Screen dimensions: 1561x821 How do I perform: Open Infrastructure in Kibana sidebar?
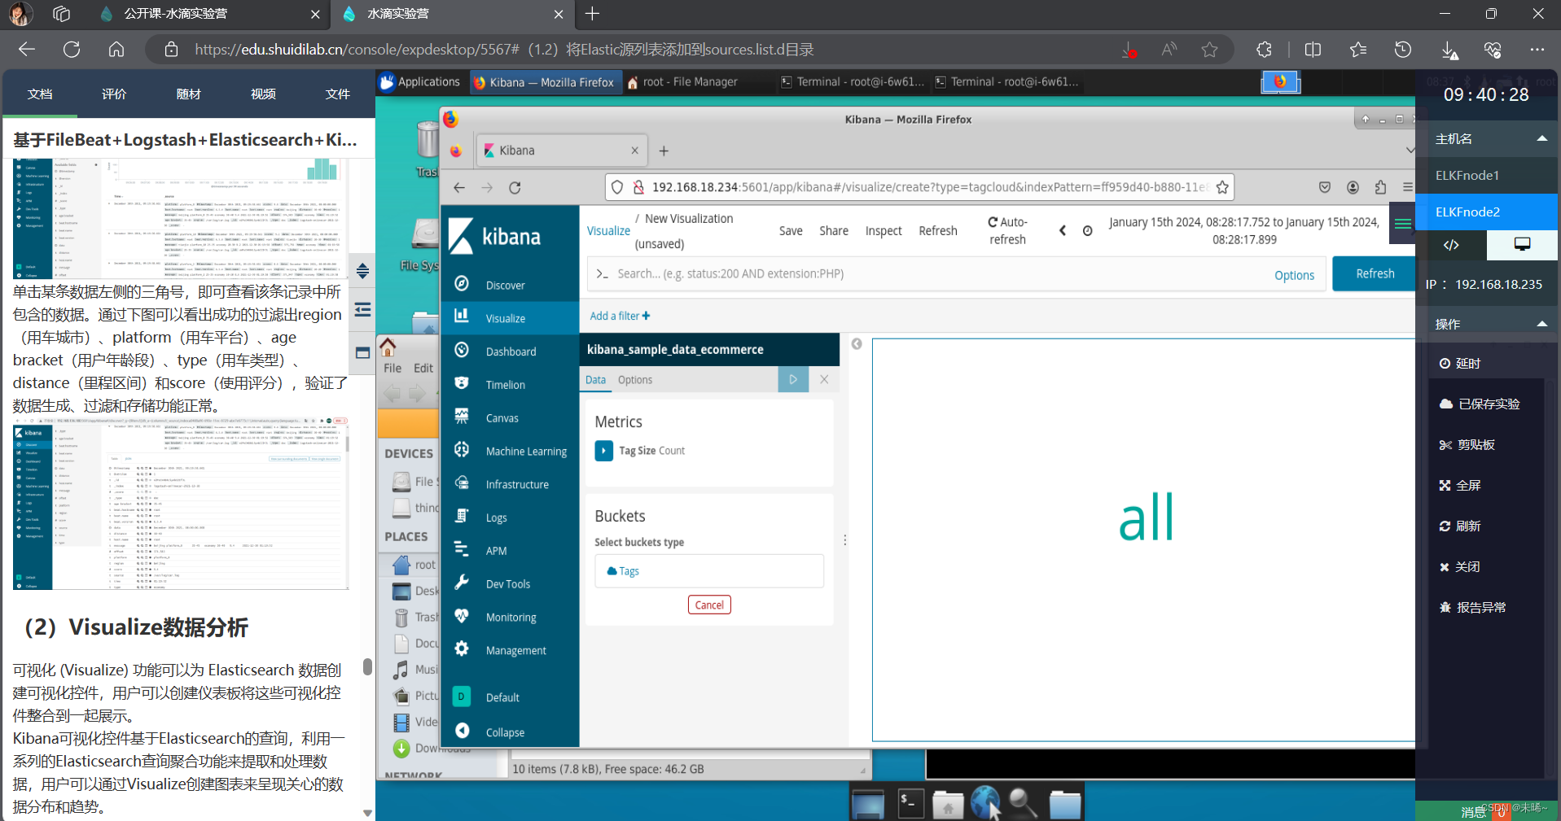tap(517, 485)
